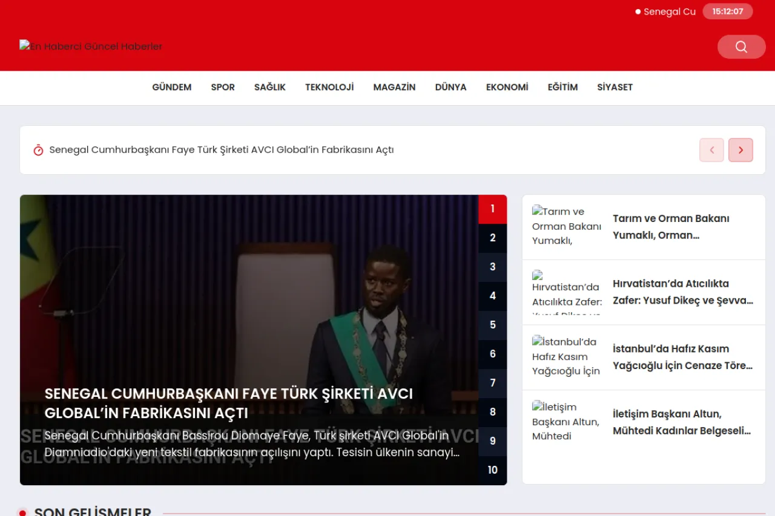775x516 pixels.
Task: Open Magazin menu section
Action: tap(394, 87)
